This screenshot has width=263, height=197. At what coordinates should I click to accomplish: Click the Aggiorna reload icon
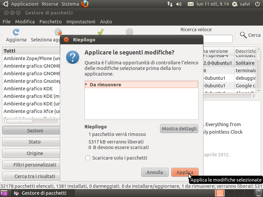click(16, 32)
